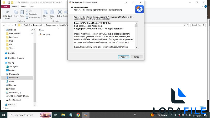Open Windows Start menu
This screenshot has height=118, width=210.
pyautogui.click(x=4, y=115)
